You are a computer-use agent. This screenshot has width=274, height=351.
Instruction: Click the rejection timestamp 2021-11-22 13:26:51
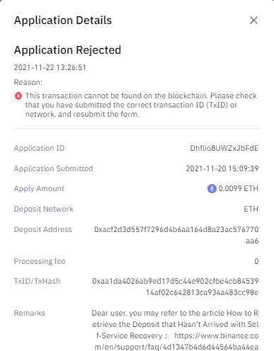50,67
